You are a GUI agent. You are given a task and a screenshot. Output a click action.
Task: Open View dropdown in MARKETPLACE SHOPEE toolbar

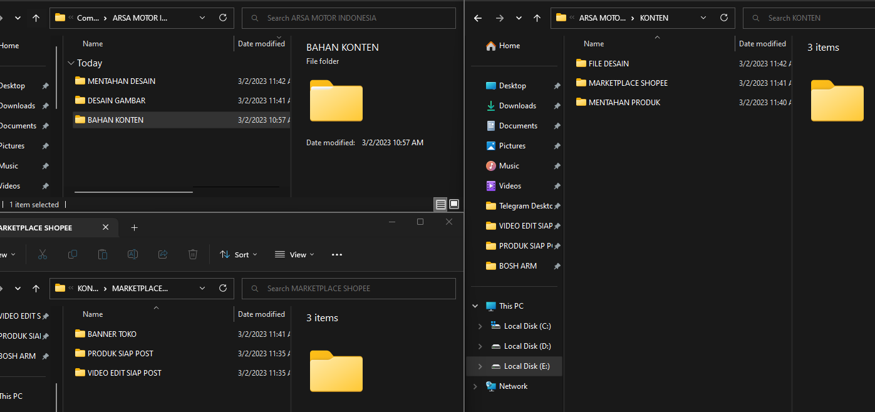[x=294, y=254]
